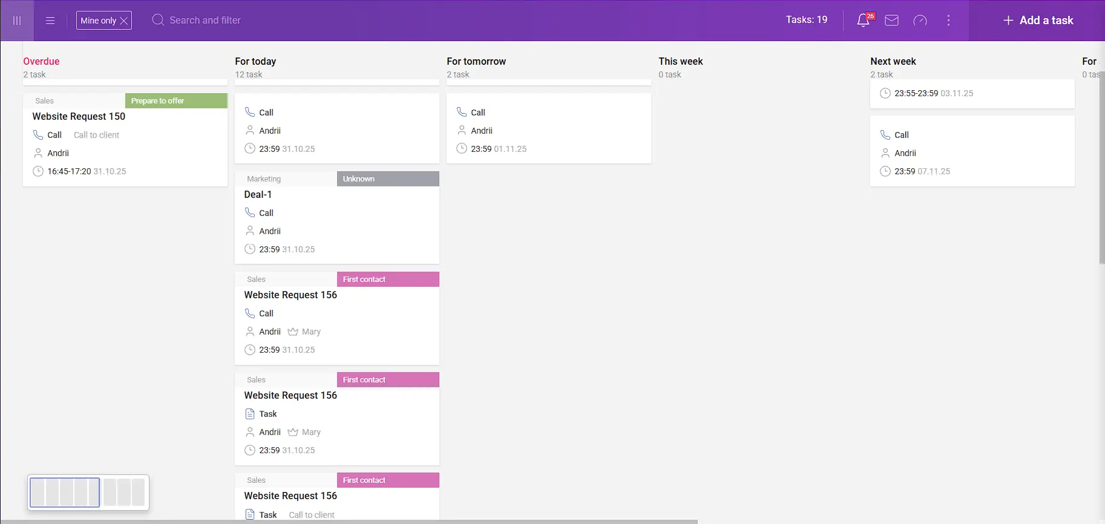The height and width of the screenshot is (524, 1105).
Task: Open the bottom Website Request 156 card title
Action: click(290, 496)
